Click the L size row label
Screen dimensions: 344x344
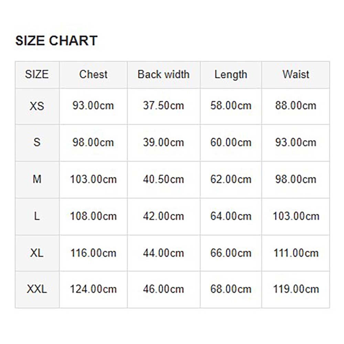(x=37, y=216)
